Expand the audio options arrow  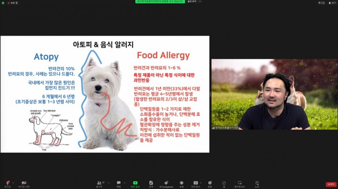(x=13, y=183)
